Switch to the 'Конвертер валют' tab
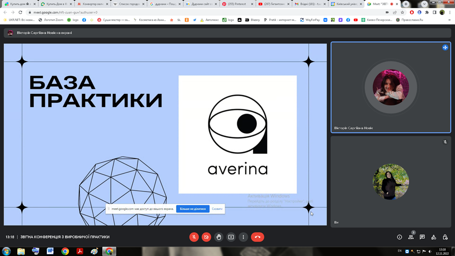This screenshot has height=256, width=455. click(x=92, y=4)
